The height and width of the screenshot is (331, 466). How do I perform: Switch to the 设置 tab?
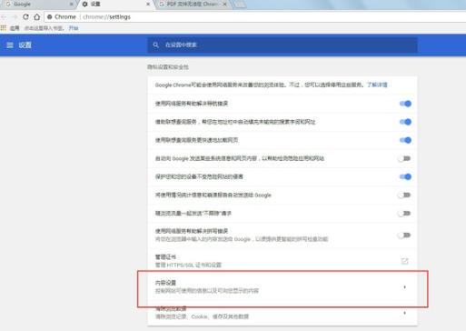click(115, 5)
